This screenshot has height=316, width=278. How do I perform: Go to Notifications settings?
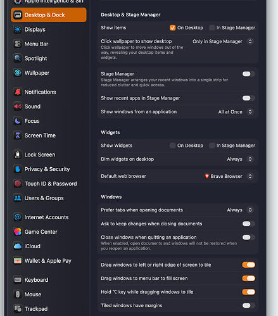[x=49, y=92]
